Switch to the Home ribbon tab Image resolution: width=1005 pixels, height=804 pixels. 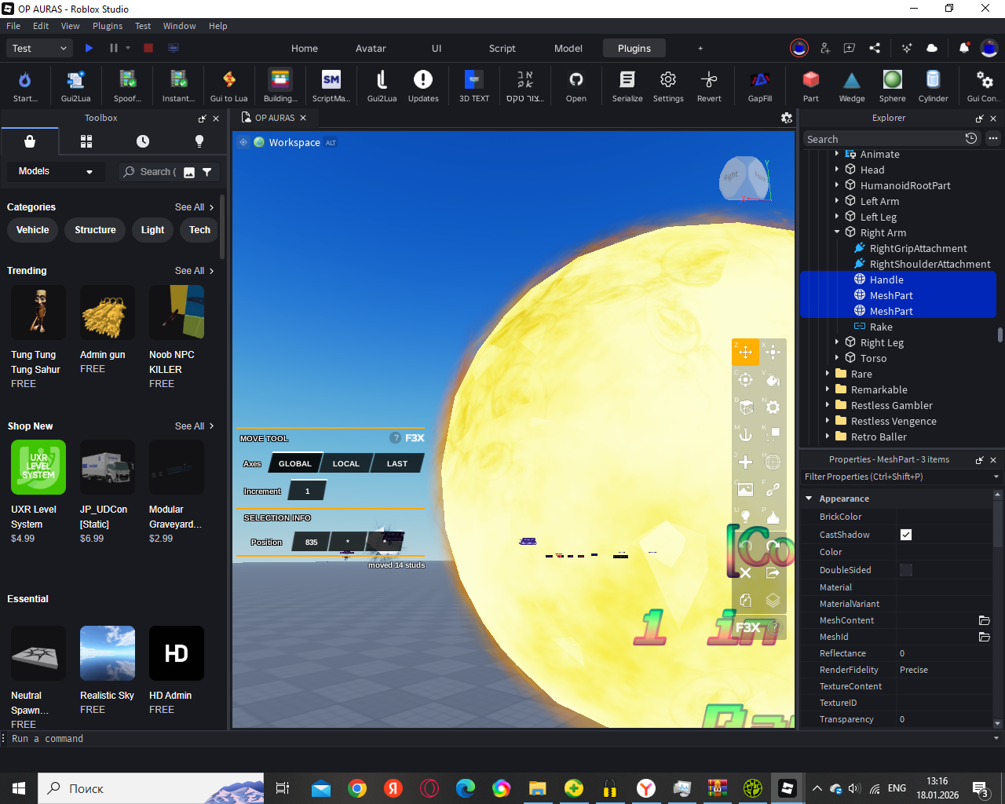[305, 48]
